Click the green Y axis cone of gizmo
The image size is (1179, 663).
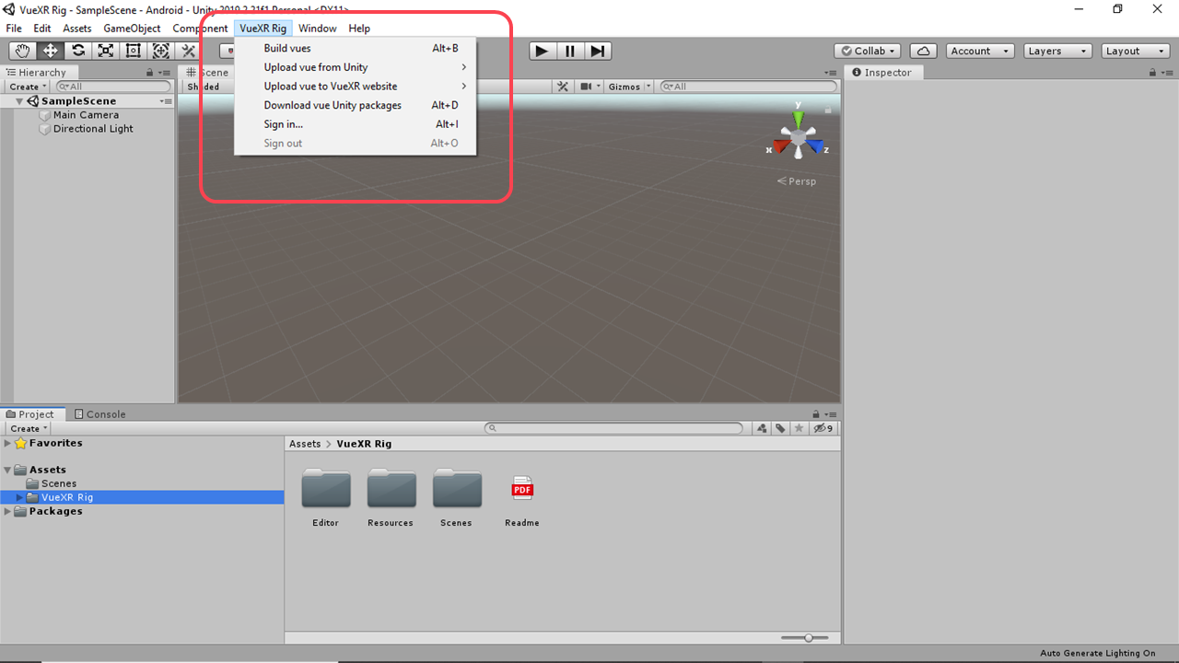point(799,118)
